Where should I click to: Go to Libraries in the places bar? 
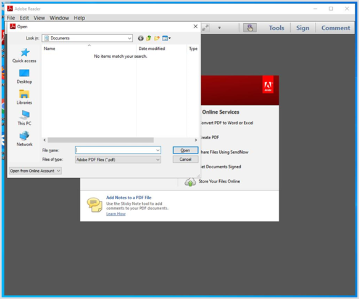pyautogui.click(x=24, y=95)
